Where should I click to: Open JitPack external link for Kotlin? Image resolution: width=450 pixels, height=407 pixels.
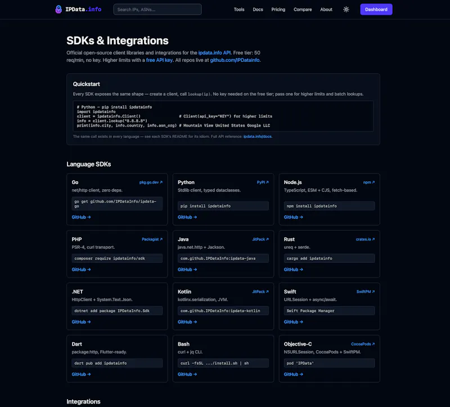tap(260, 292)
